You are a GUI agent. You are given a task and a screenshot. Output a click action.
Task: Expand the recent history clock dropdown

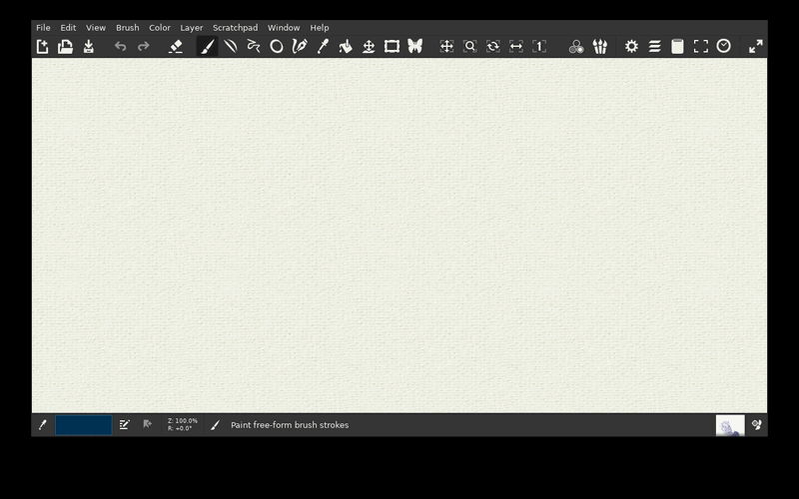point(723,46)
